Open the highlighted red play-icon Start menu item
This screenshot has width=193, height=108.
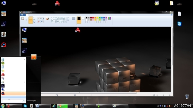[x=13, y=93]
